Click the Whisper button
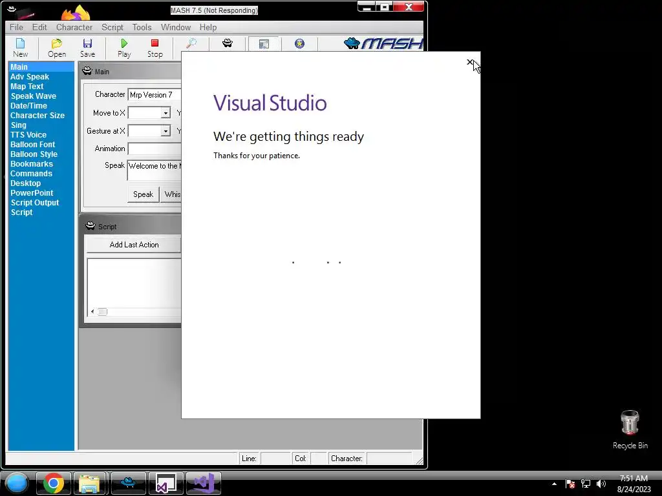The width and height of the screenshot is (662, 496). pos(171,194)
